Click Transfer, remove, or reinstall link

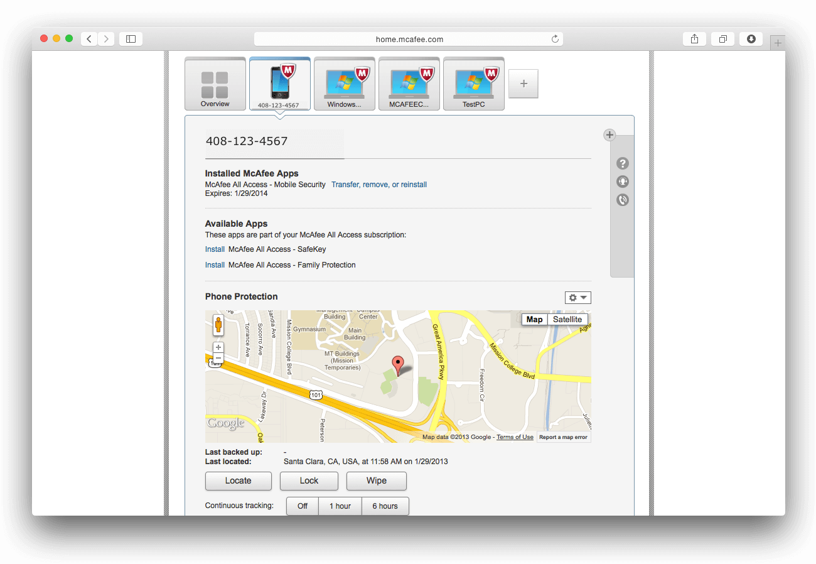pyautogui.click(x=379, y=185)
